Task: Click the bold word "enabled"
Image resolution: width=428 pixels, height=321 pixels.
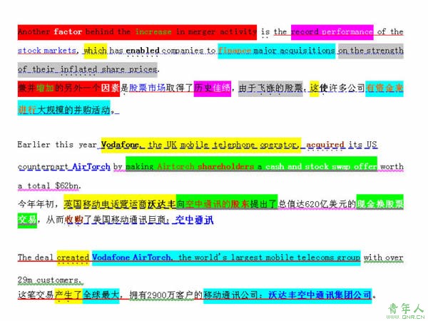Action: pyautogui.click(x=143, y=51)
